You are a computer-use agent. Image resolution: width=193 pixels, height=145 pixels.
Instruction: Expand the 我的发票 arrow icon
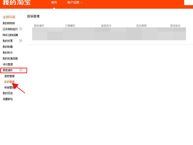click(21, 41)
